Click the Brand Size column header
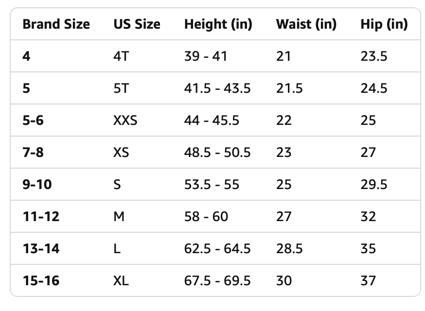Screen dimensions: 425x311 pos(56,24)
